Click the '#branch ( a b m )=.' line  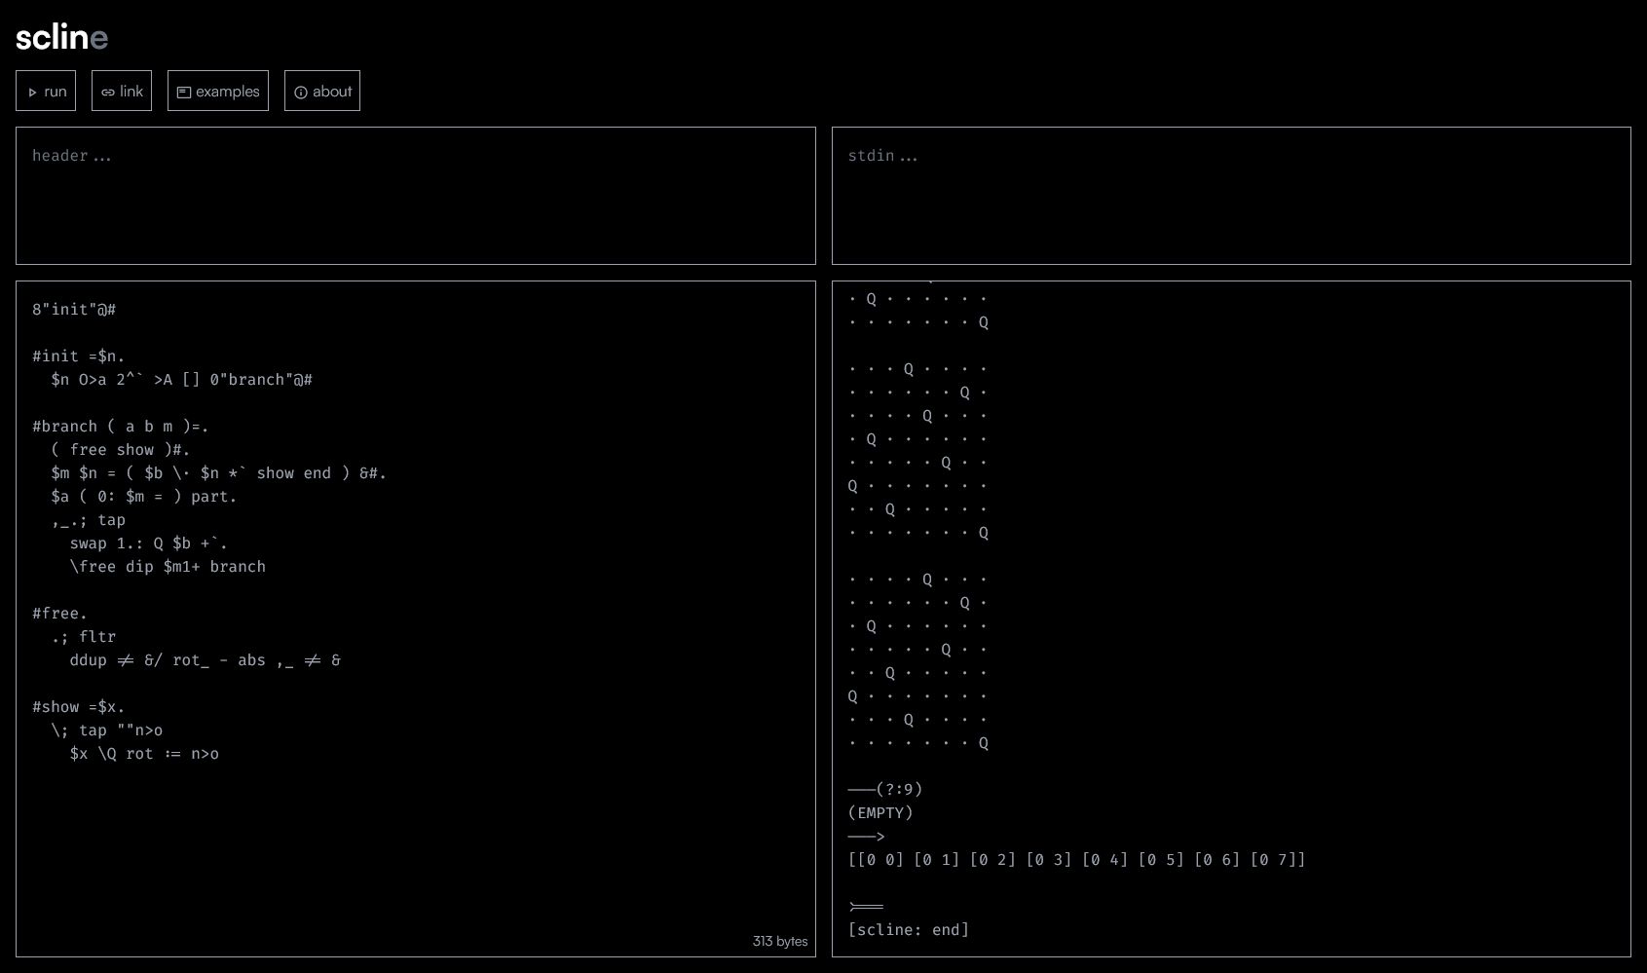(121, 427)
